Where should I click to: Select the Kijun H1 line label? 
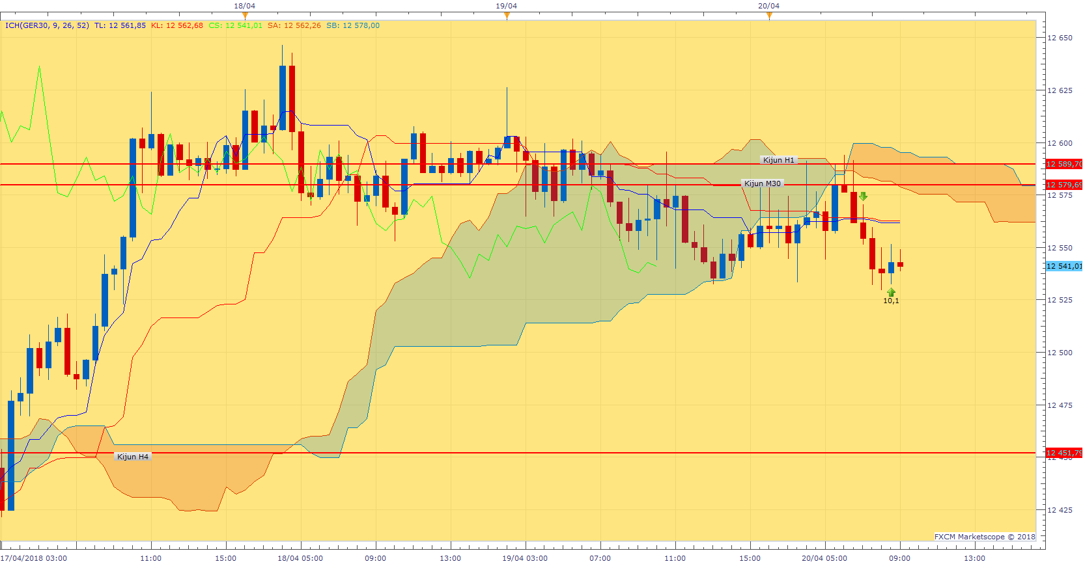pyautogui.click(x=779, y=160)
